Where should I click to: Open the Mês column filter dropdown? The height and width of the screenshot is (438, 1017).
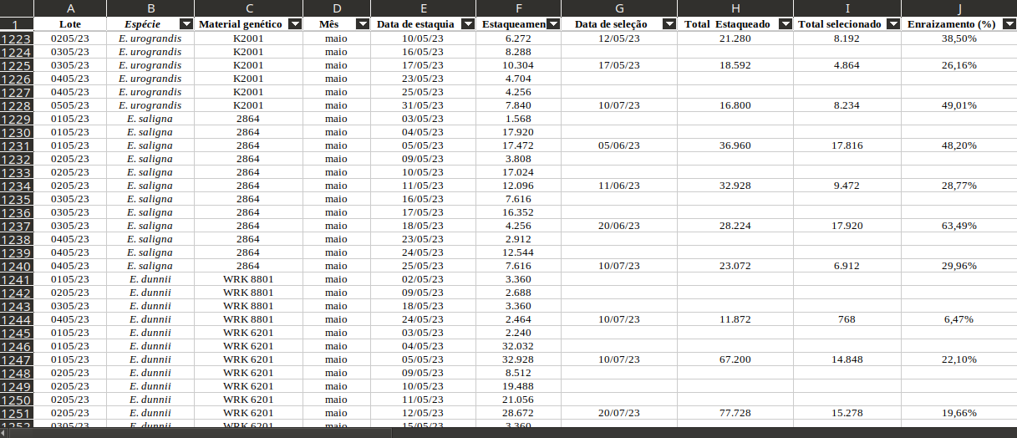pos(362,24)
